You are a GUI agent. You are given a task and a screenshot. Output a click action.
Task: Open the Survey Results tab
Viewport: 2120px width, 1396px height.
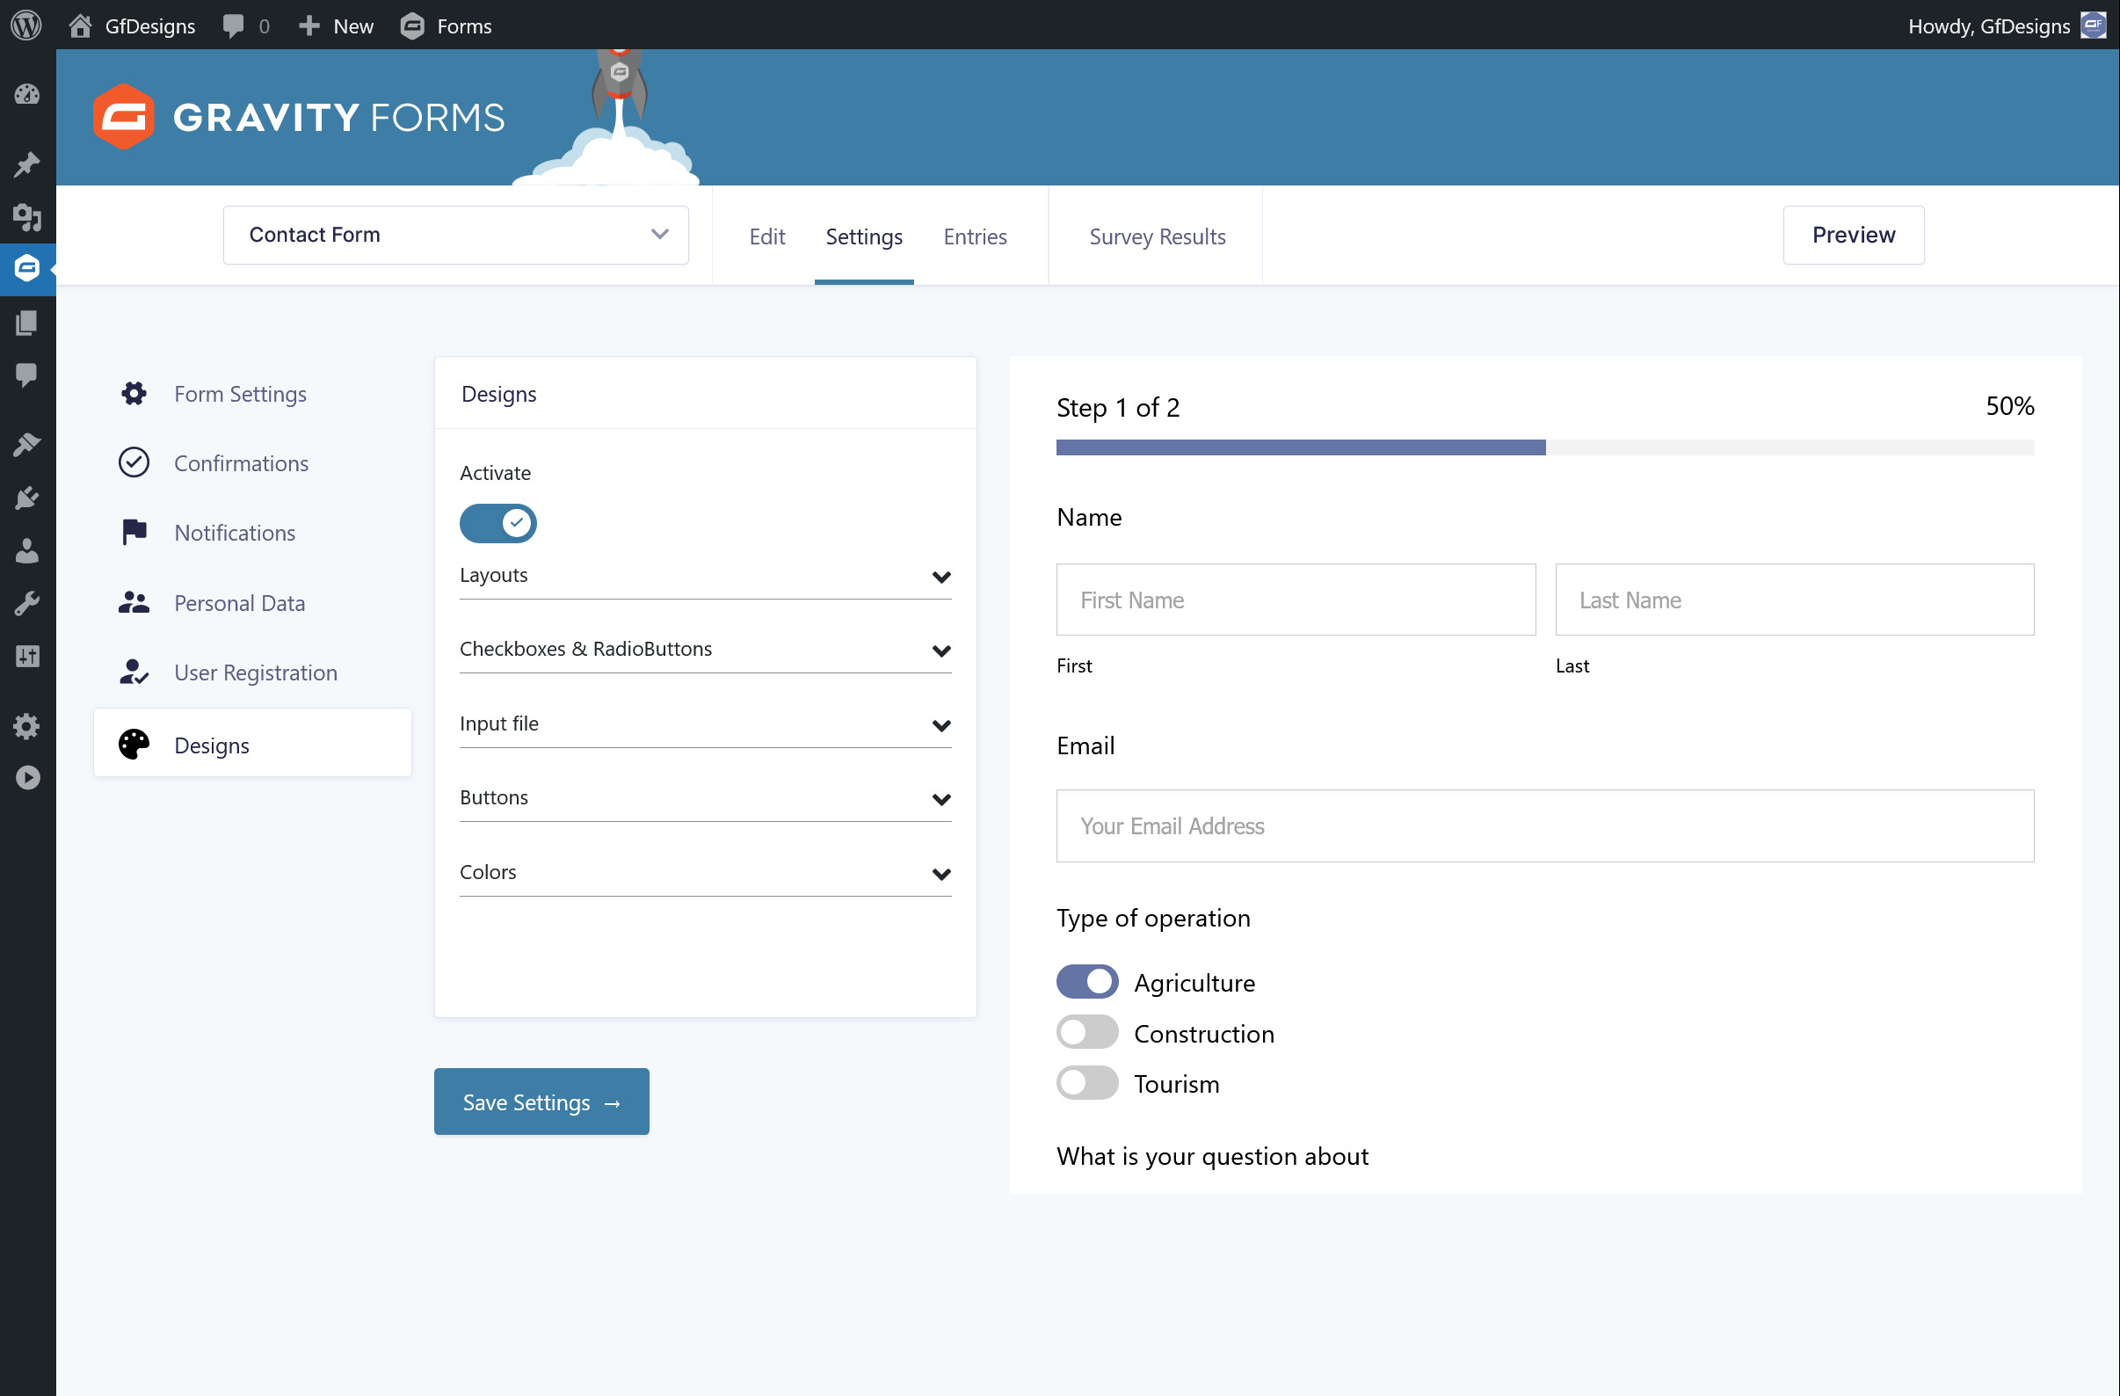pos(1157,236)
